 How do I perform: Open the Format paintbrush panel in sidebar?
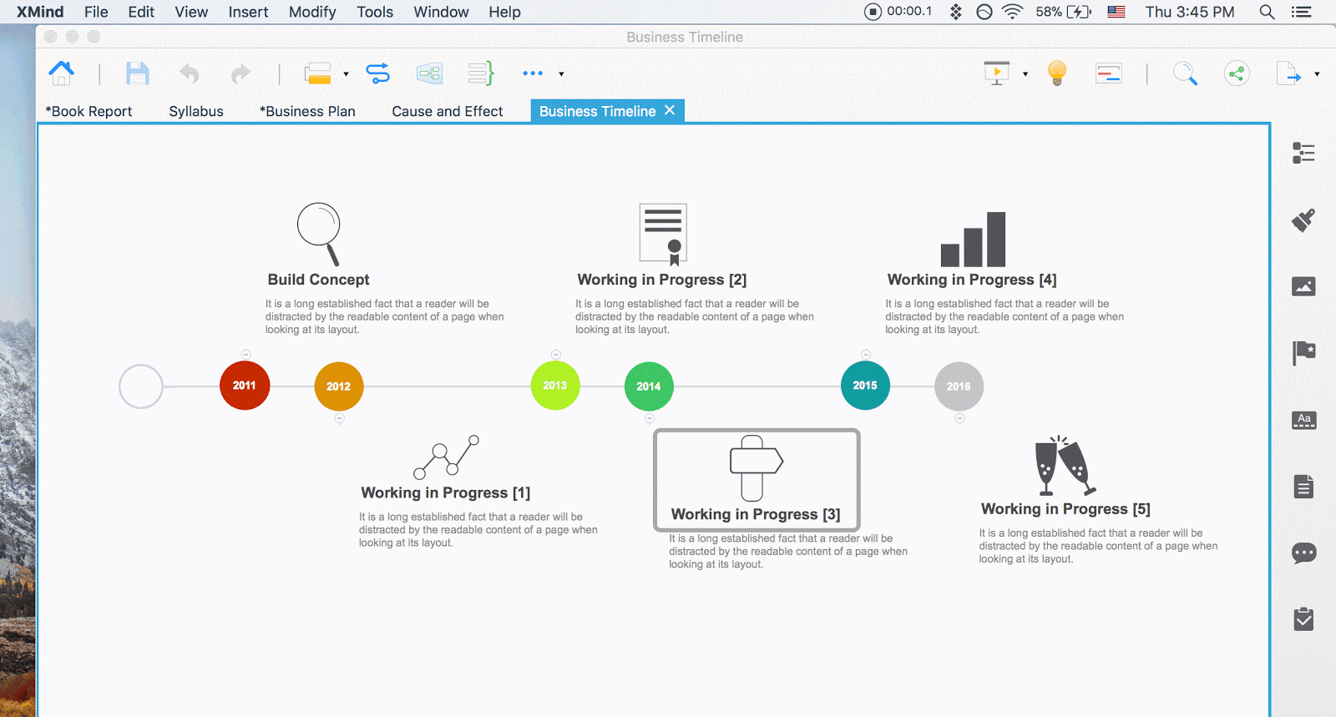coord(1303,220)
